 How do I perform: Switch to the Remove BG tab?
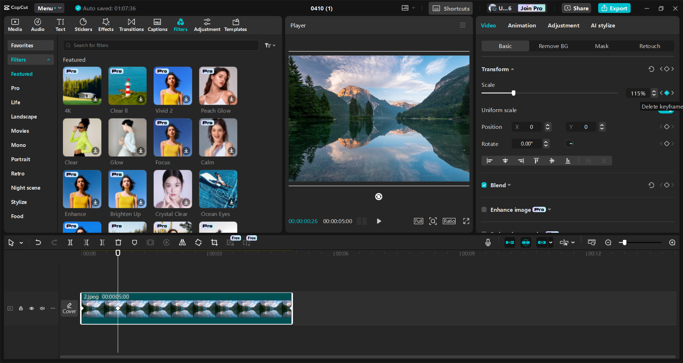[553, 46]
